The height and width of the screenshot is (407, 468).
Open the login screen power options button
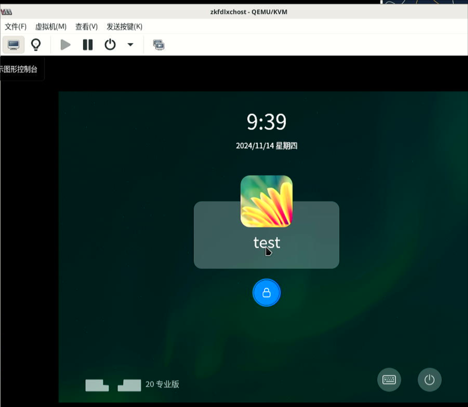[x=430, y=380]
